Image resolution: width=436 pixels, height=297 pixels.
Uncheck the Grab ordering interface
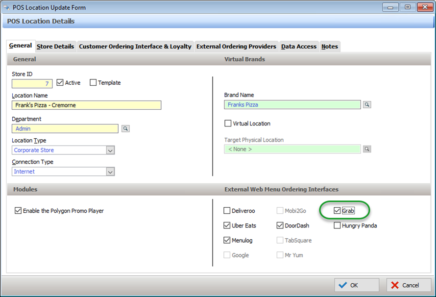click(337, 211)
